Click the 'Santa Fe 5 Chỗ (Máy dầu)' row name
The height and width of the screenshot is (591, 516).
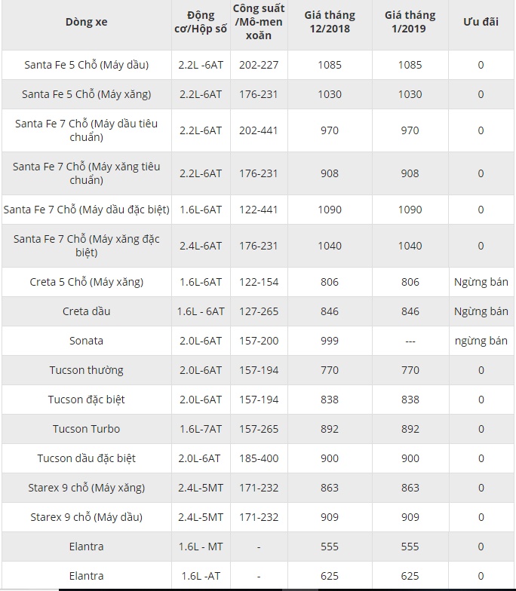(86, 65)
